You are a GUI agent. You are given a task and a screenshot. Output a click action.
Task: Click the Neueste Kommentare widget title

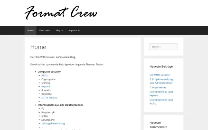pyautogui.click(x=158, y=125)
